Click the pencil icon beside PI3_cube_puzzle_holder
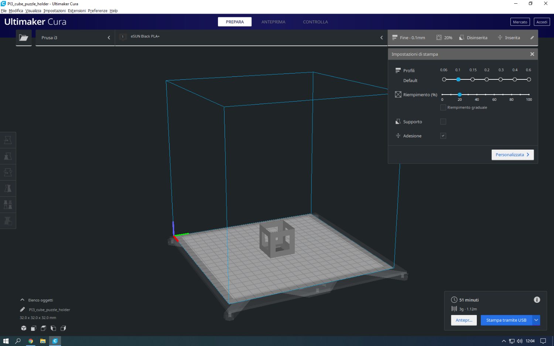 click(x=23, y=310)
